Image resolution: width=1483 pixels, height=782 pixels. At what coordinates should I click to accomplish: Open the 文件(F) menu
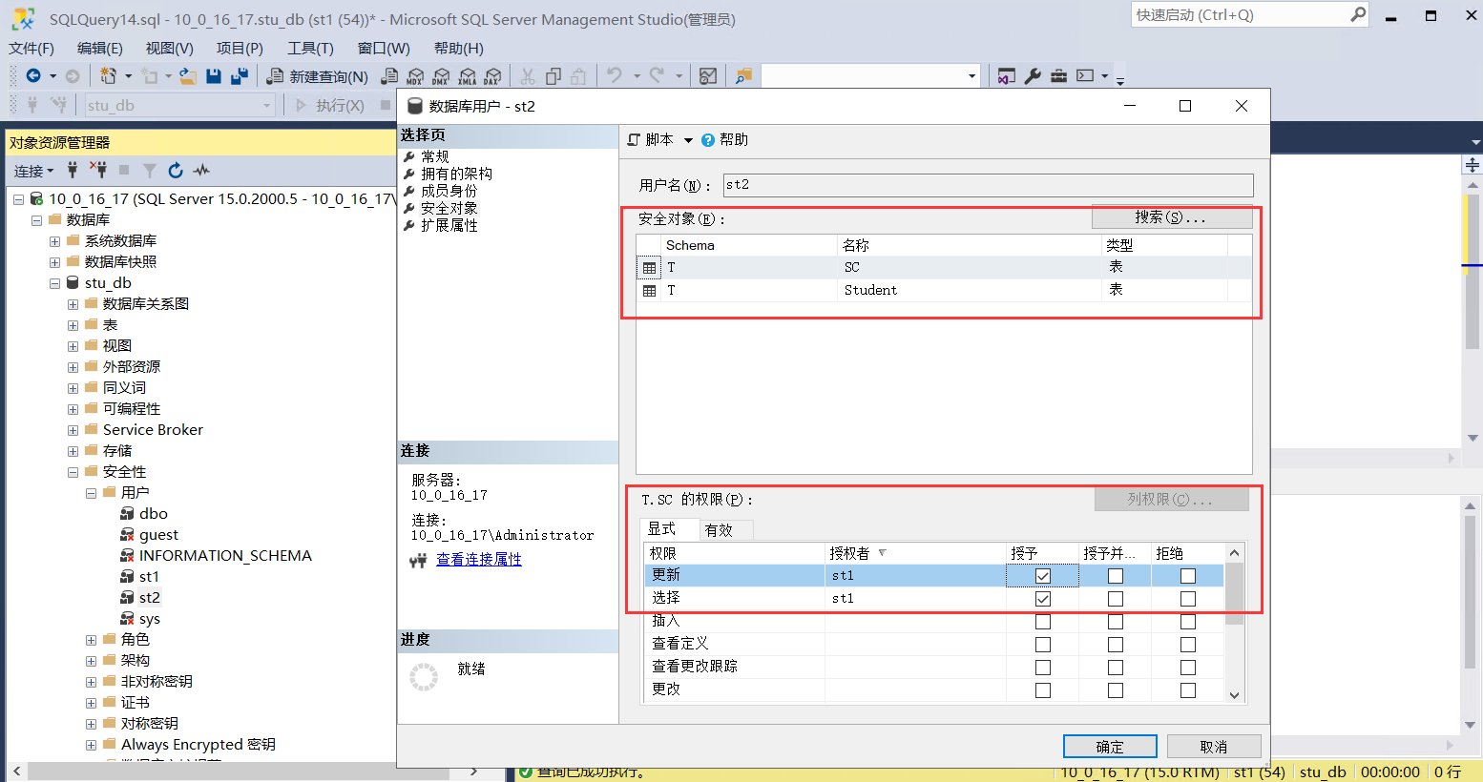click(31, 48)
